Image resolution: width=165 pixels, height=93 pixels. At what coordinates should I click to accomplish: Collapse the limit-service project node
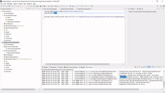(x=1, y=11)
